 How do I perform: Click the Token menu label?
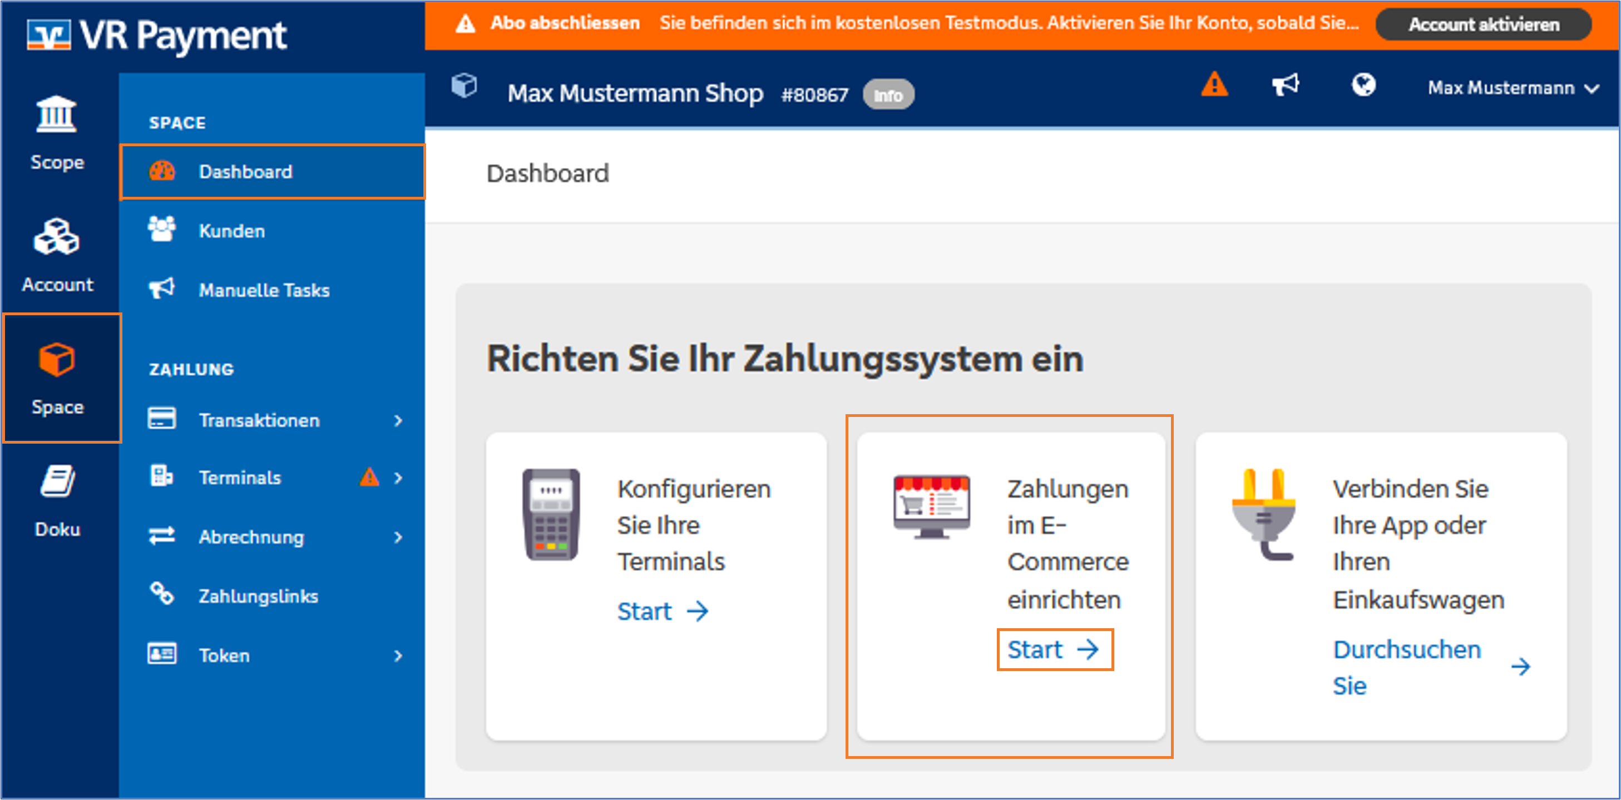[224, 655]
